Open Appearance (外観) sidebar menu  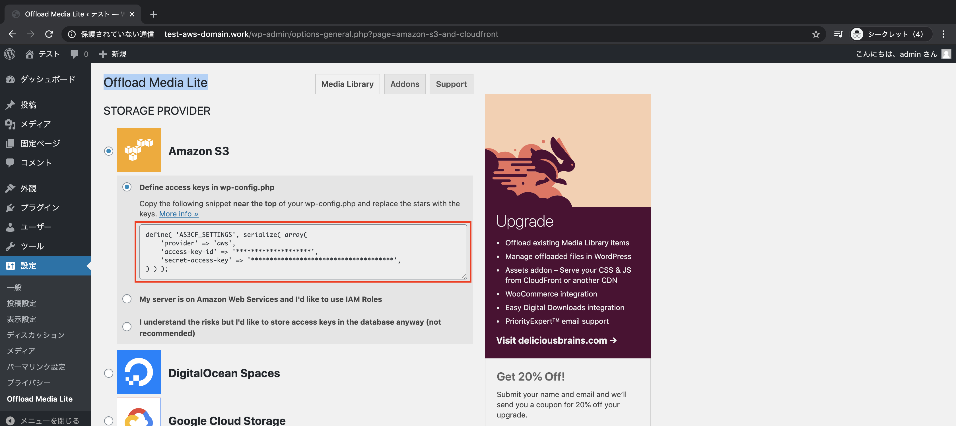click(28, 188)
